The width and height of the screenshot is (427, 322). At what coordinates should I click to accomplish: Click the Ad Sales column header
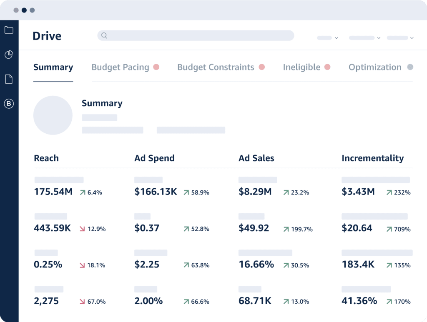pos(256,158)
